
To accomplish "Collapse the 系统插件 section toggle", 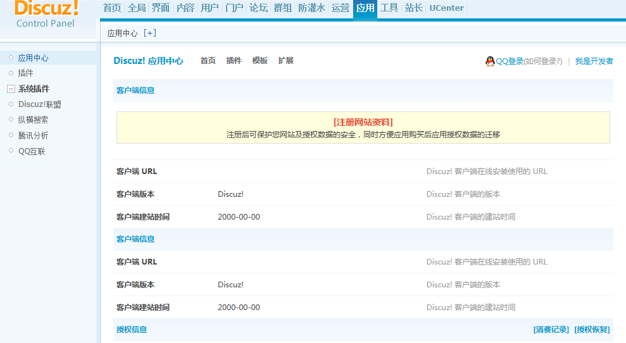I will coord(11,89).
